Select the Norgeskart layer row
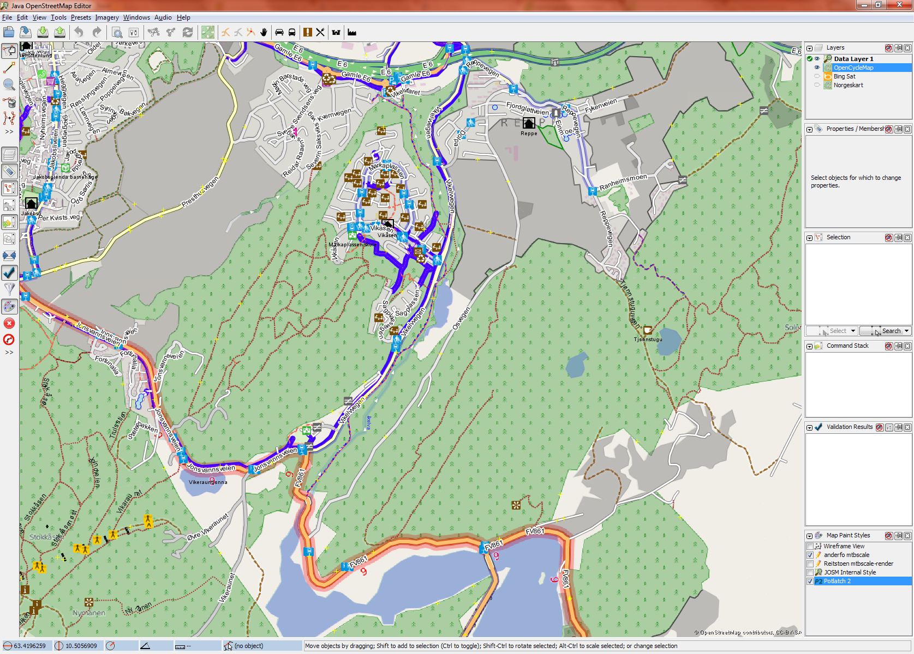914x654 pixels. pyautogui.click(x=858, y=85)
